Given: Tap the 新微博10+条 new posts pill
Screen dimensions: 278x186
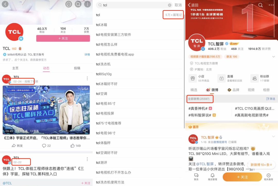Looking at the screenshot, I should pos(261,165).
